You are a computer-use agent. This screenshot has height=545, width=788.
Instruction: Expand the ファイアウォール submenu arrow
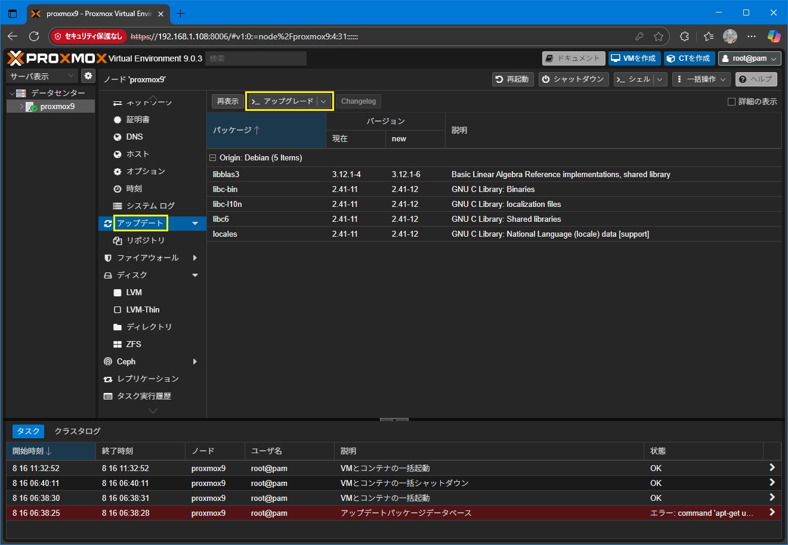click(195, 258)
